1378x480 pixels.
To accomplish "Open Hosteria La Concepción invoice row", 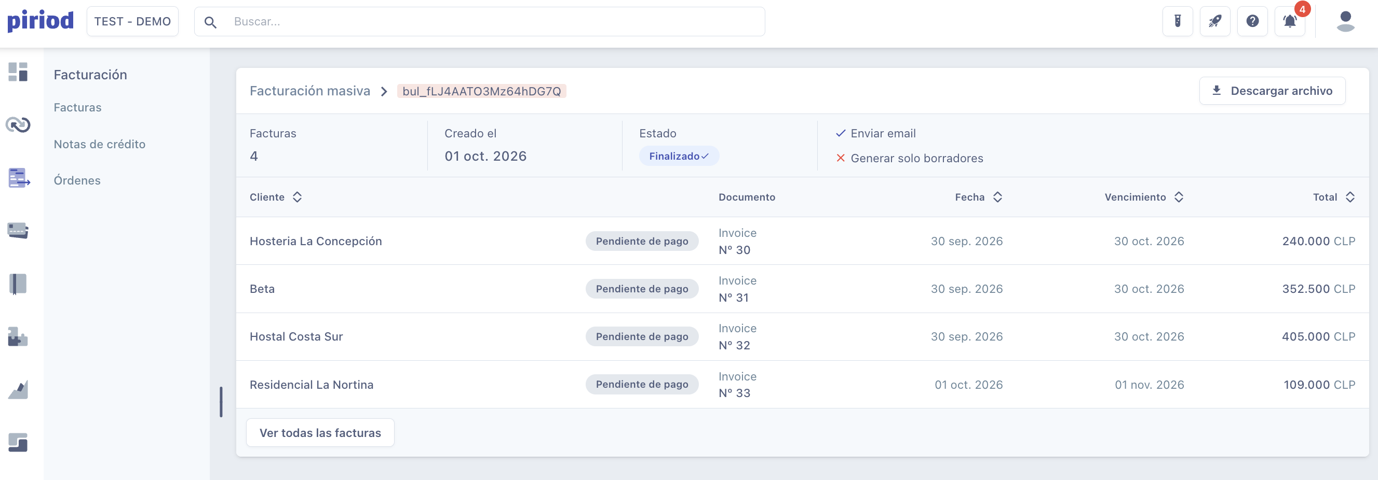I will [x=802, y=241].
